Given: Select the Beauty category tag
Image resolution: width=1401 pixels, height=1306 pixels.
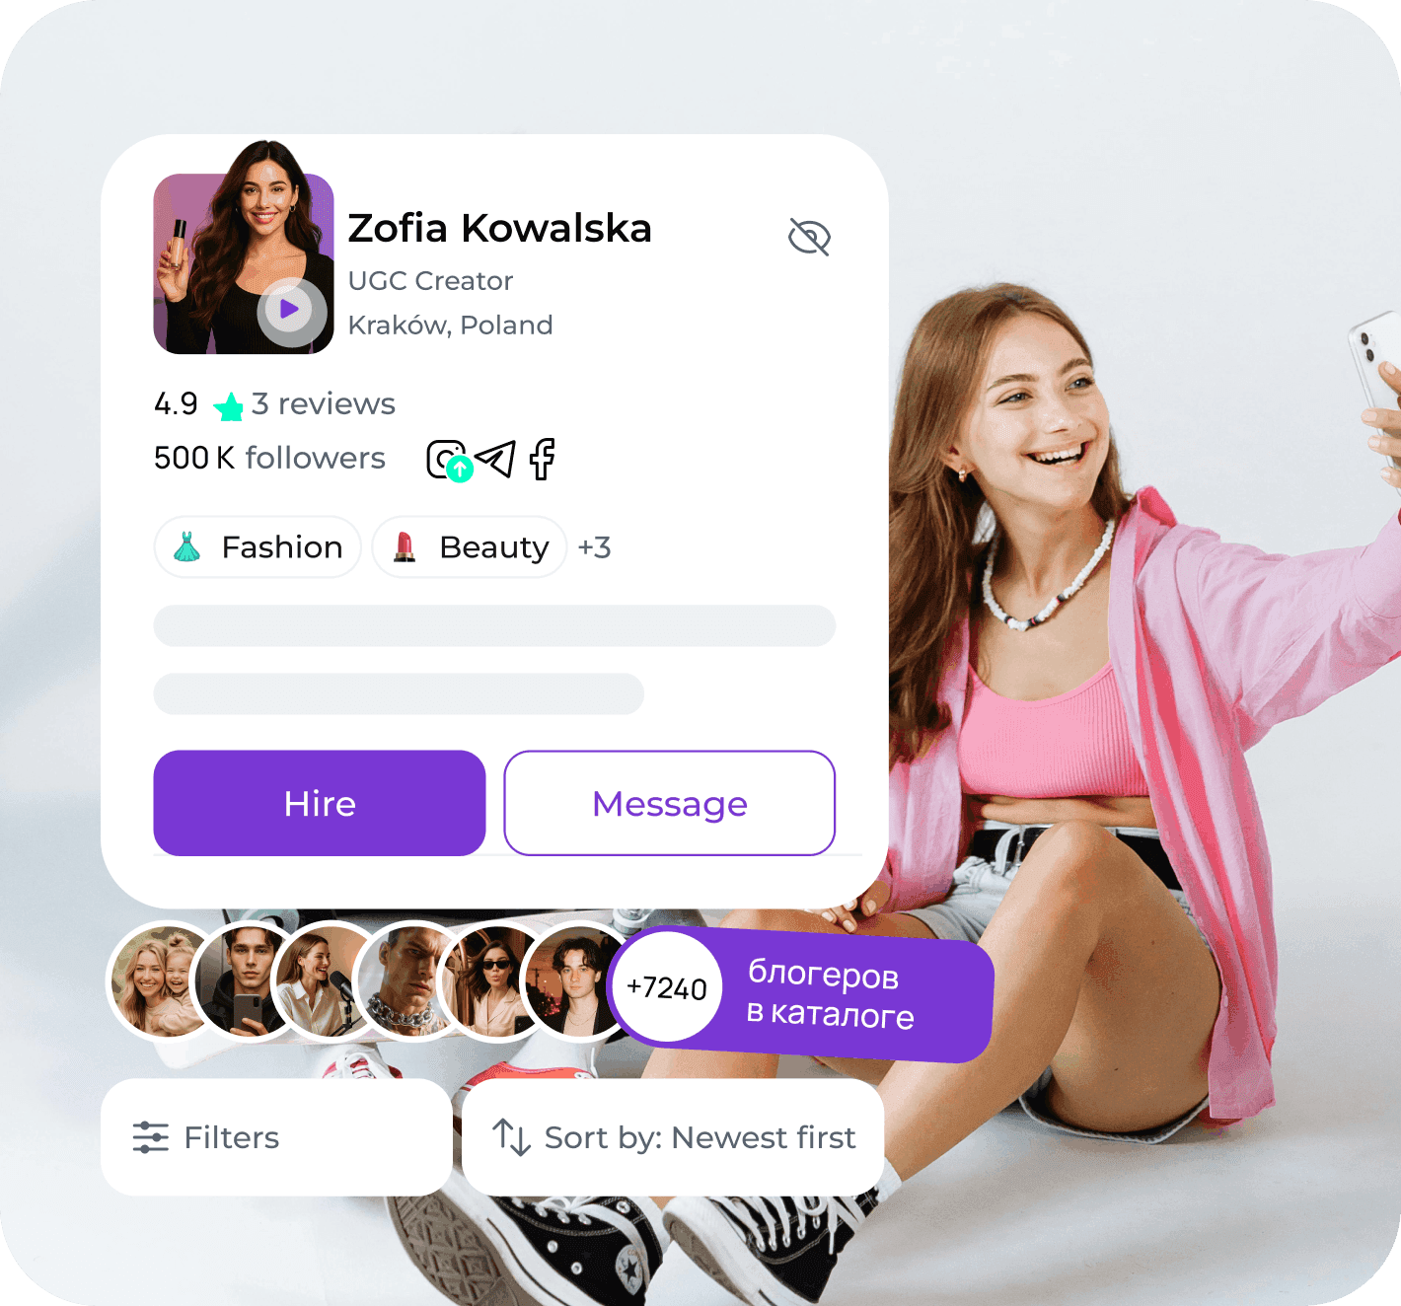Looking at the screenshot, I should pyautogui.click(x=469, y=546).
